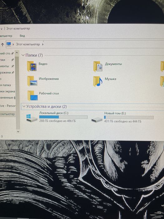Open the Видео folder icon
The width and height of the screenshot is (164, 219).
(32, 66)
